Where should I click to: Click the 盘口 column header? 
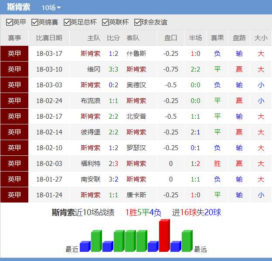point(170,38)
